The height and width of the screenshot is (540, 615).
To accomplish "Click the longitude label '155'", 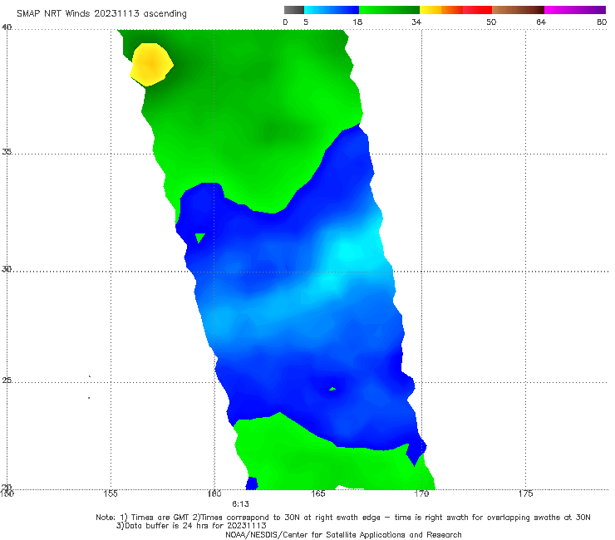I will tap(111, 493).
